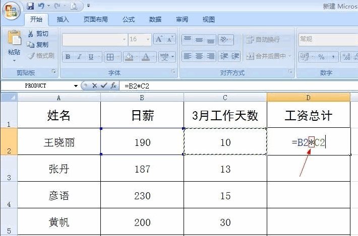Toggle bold formatting
The image size is (358, 236).
[x=68, y=57]
